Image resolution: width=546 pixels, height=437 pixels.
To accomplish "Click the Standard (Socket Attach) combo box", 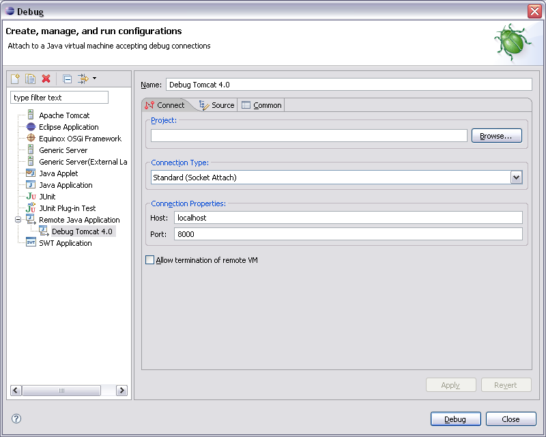I will pyautogui.click(x=336, y=178).
